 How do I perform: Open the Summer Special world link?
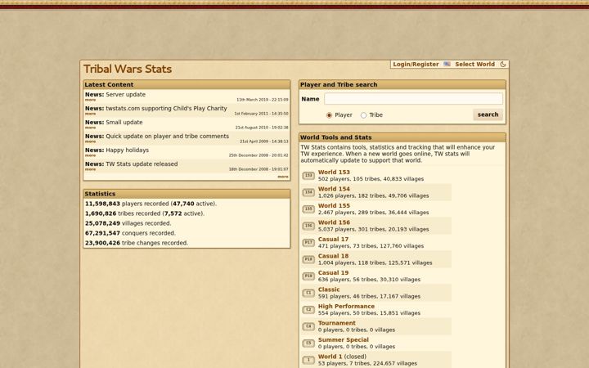pos(344,340)
